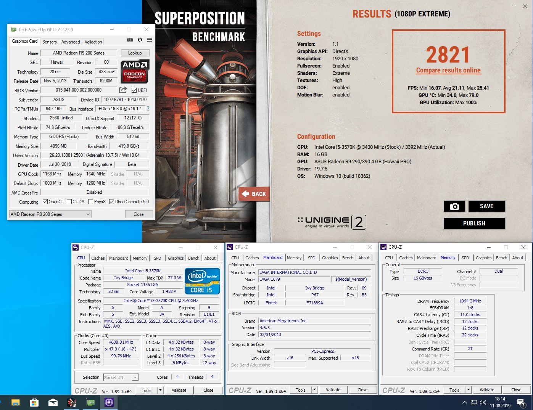Open About tab in CPU-Z Mainboard window

(364, 258)
